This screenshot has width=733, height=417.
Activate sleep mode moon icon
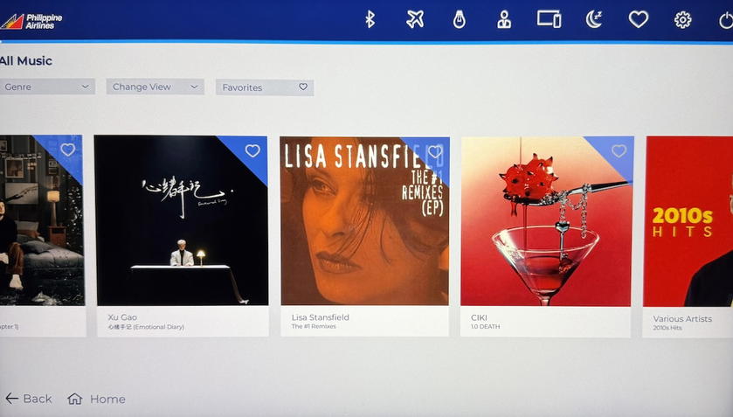[x=594, y=19]
